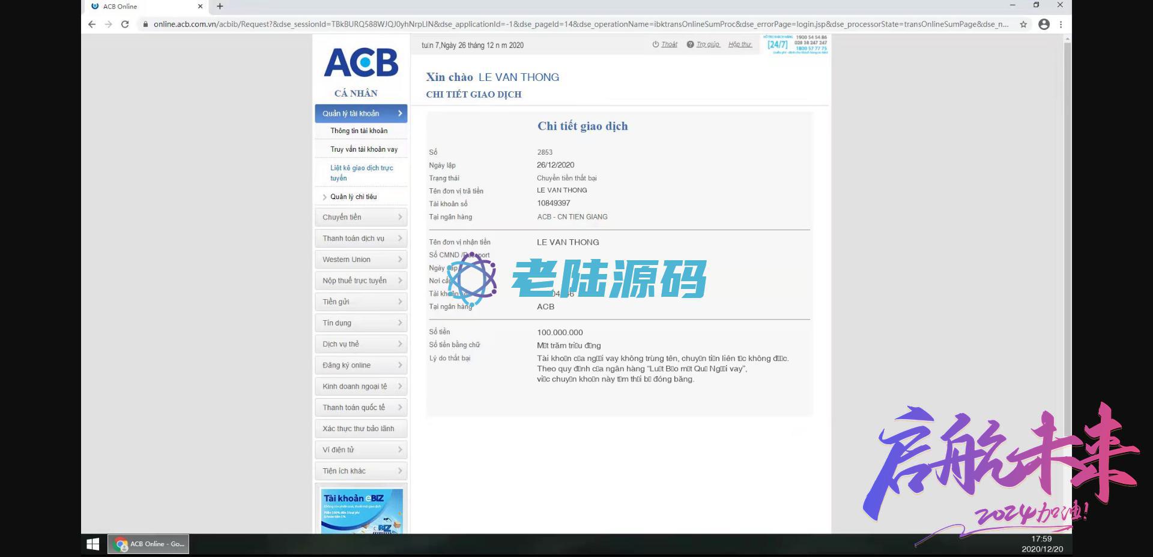Viewport: 1153px width, 557px height.
Task: Click the date 26/12/2020
Action: pos(555,165)
